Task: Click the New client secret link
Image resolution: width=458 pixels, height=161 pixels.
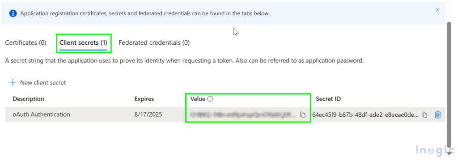Action: coord(43,83)
